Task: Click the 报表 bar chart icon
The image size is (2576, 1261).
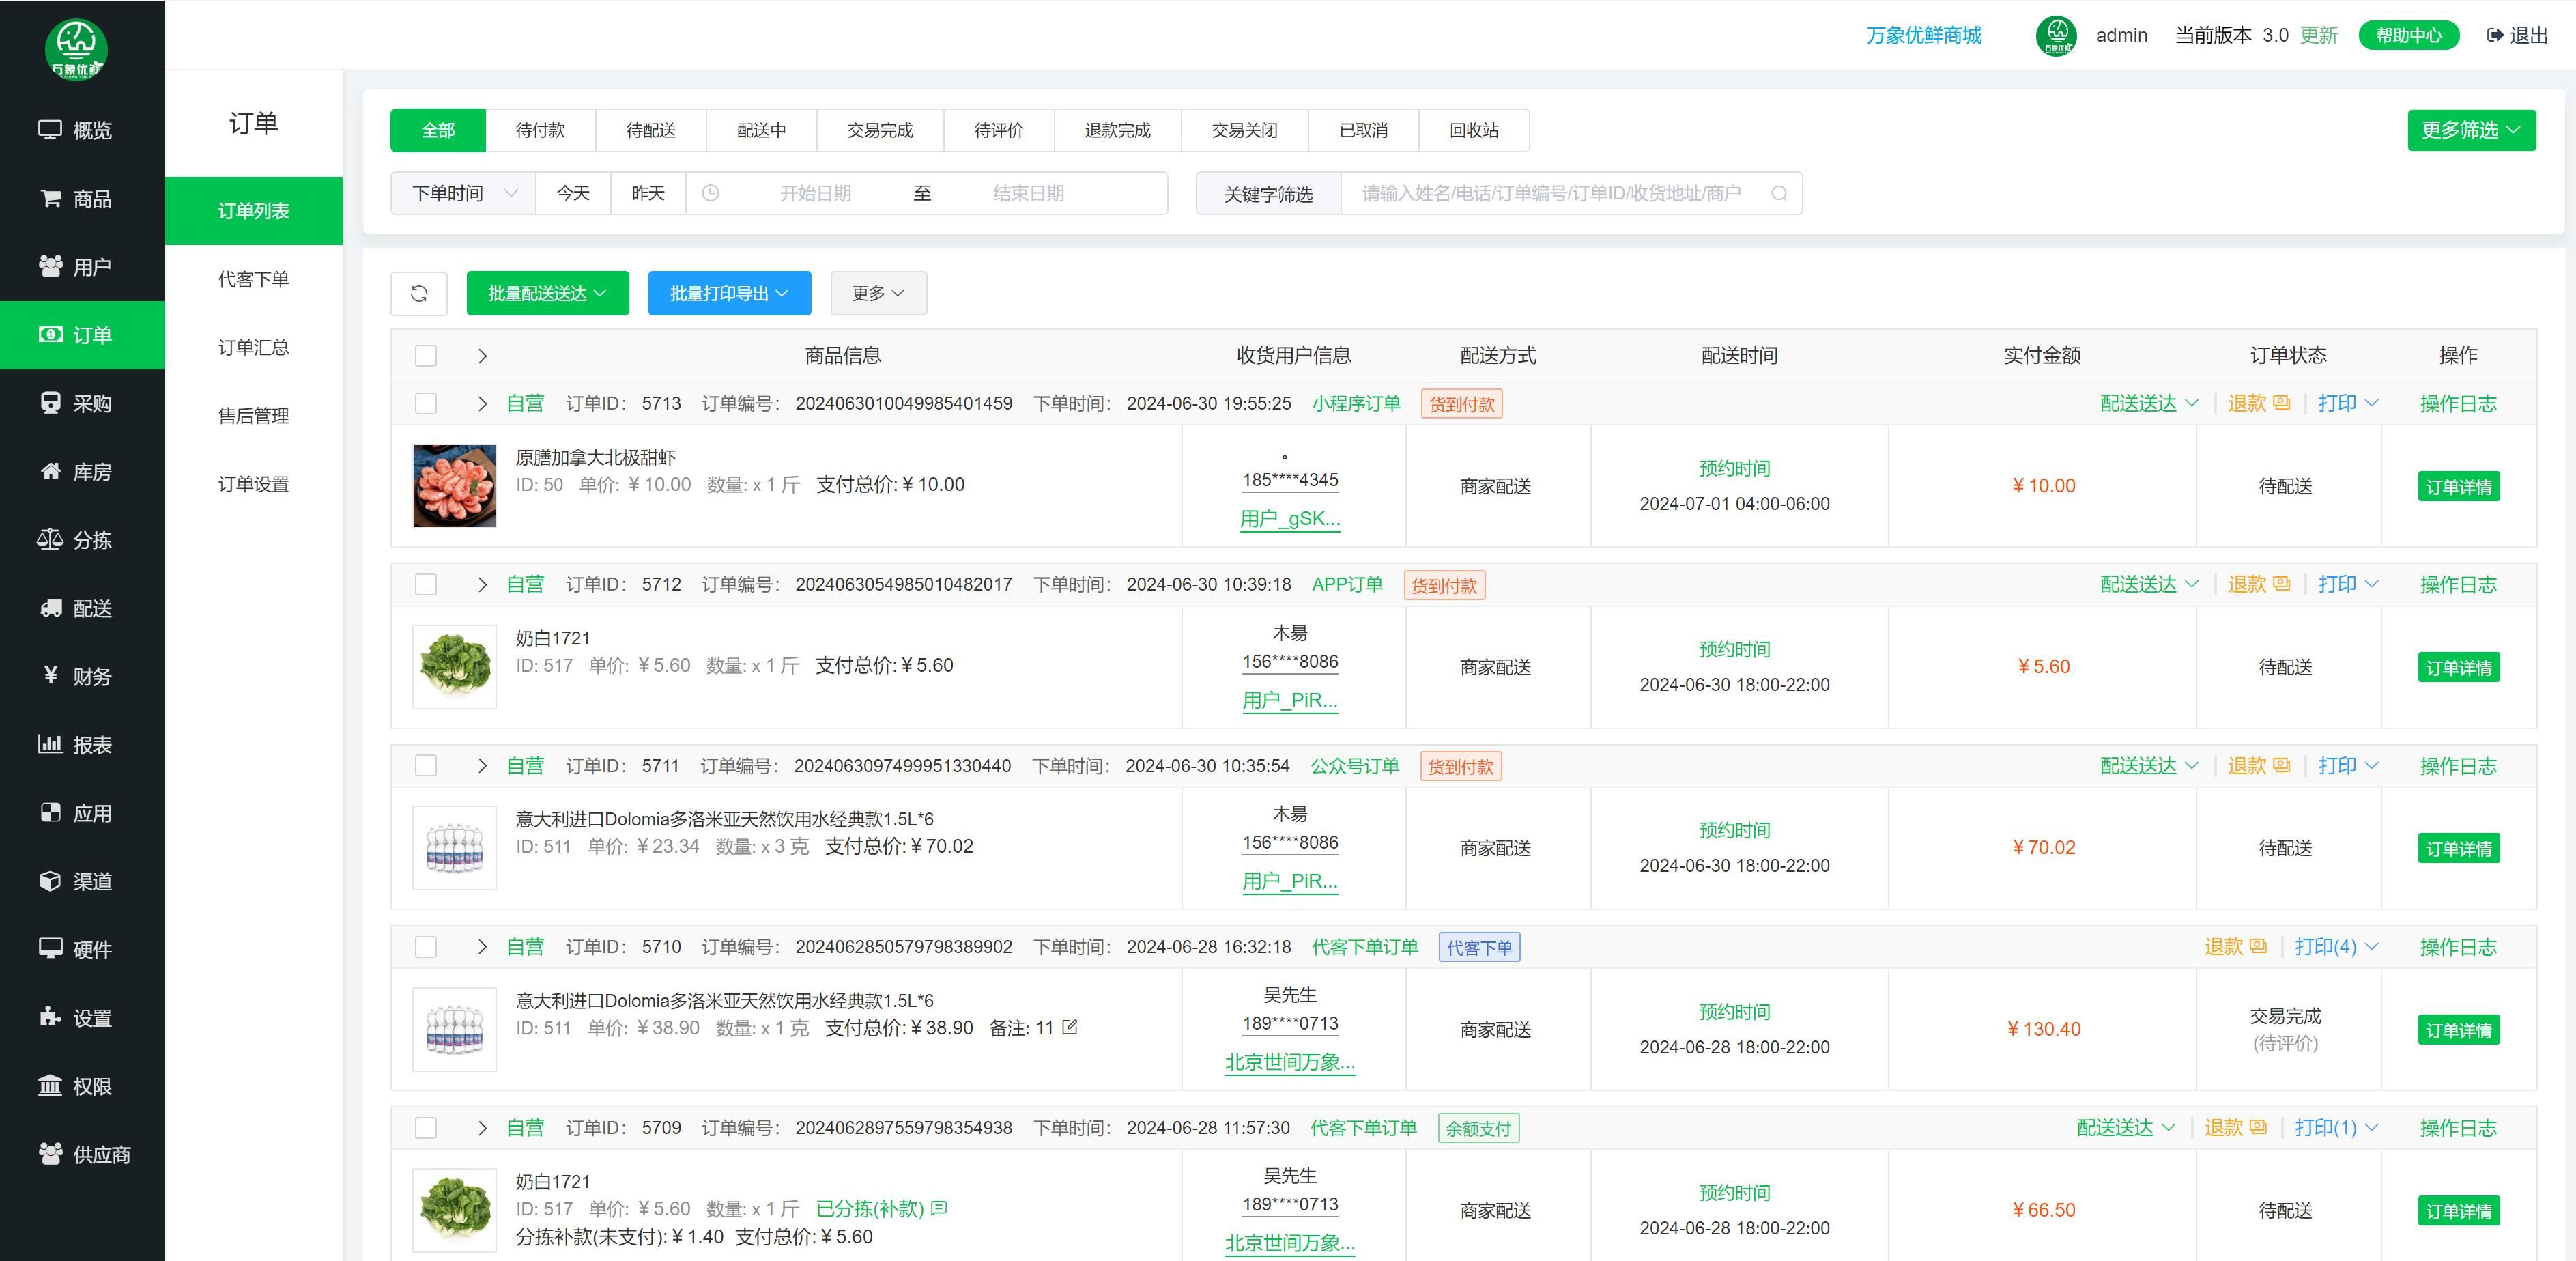Action: pos(50,744)
